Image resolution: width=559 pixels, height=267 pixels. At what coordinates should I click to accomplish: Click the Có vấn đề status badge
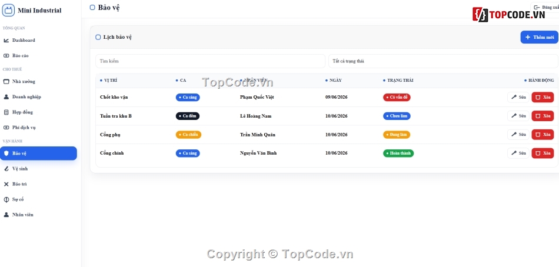click(x=397, y=97)
